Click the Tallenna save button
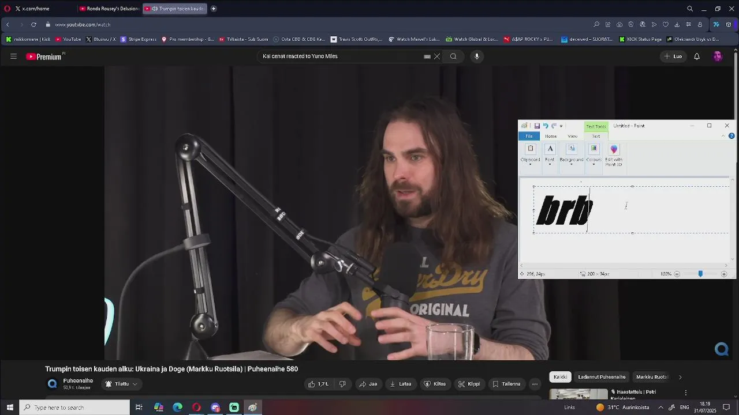 (506, 384)
